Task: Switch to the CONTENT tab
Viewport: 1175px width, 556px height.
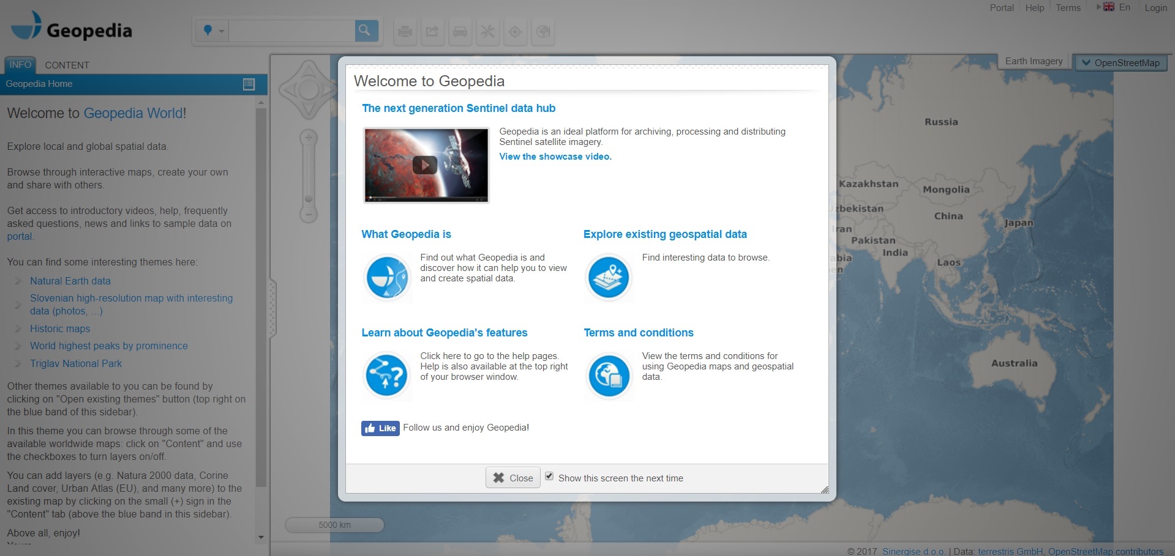Action: (67, 65)
